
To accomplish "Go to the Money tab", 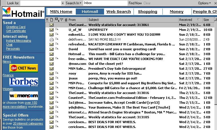I will [177, 12].
